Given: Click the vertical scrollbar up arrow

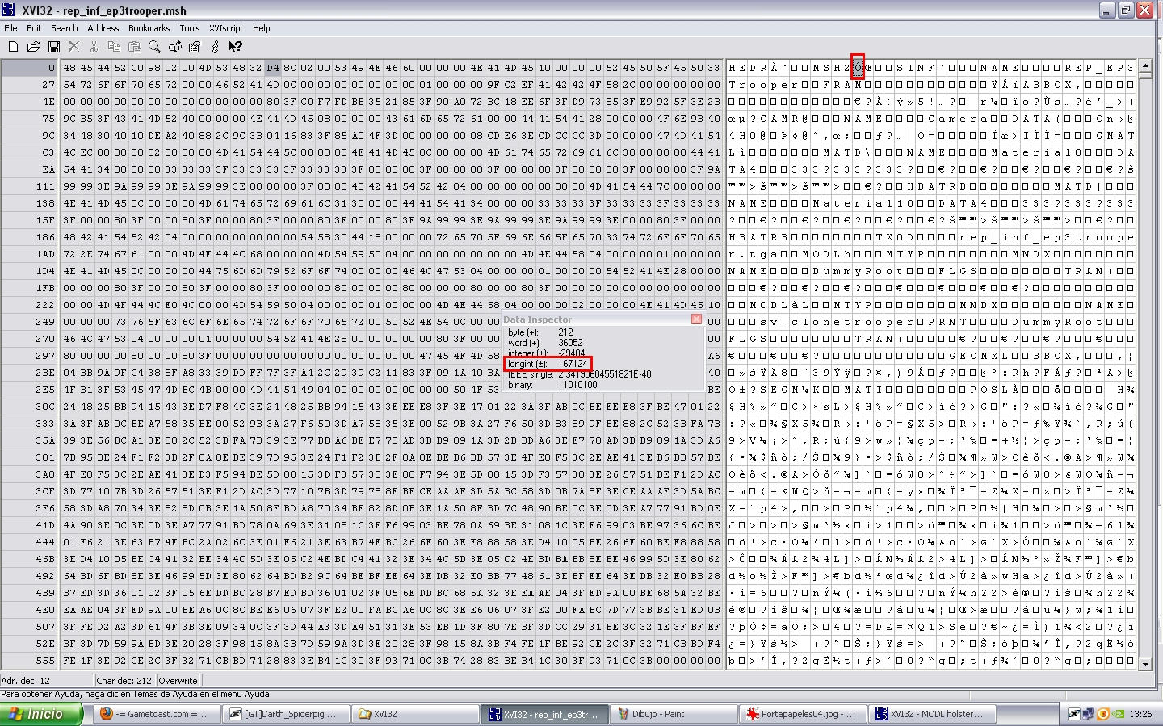Looking at the screenshot, I should click(1145, 65).
